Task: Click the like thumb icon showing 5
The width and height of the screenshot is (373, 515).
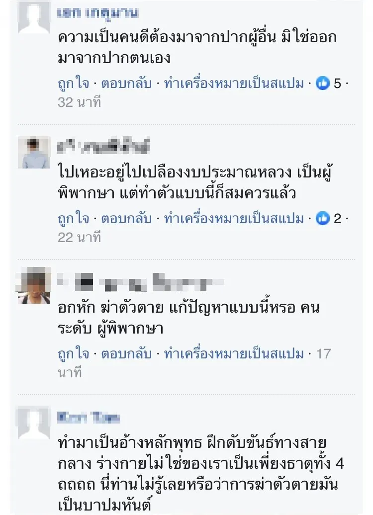Action: pos(322,84)
